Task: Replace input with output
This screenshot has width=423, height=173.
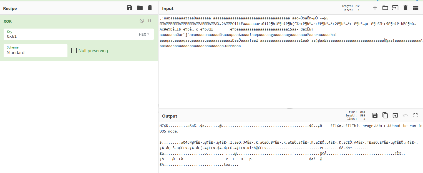Action: tap(395, 116)
